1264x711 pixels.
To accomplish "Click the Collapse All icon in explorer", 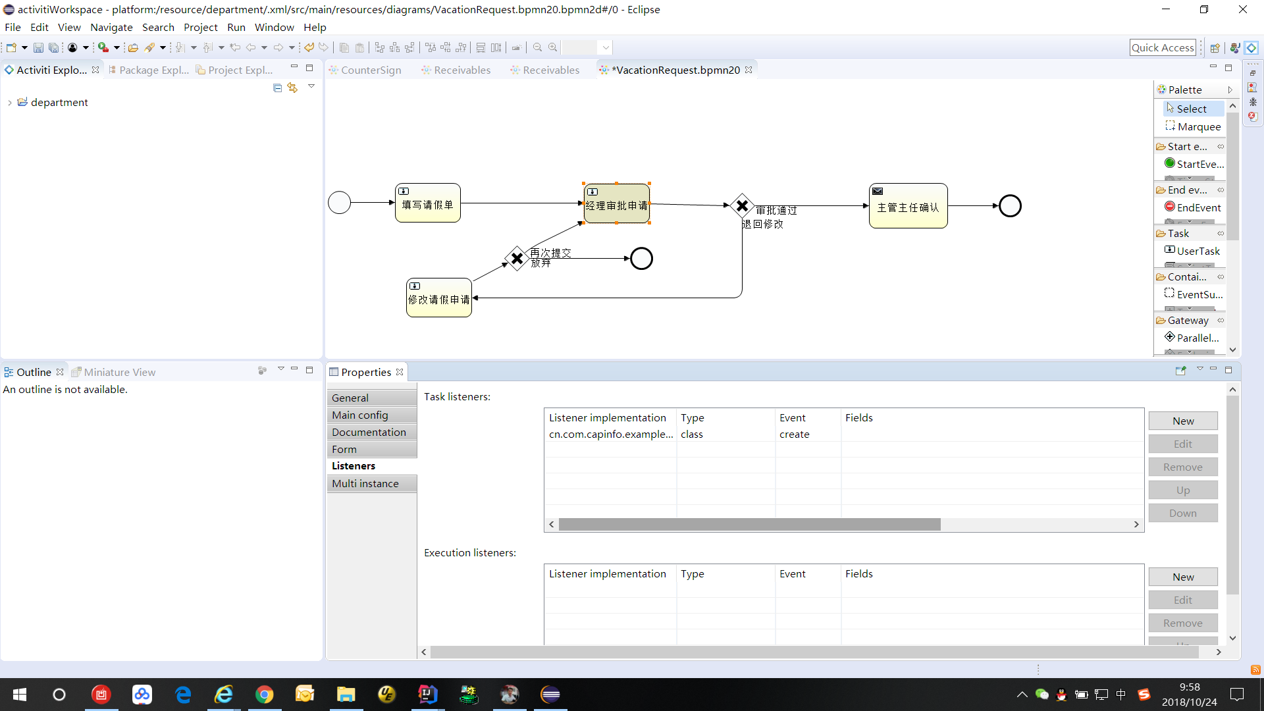I will coord(277,88).
